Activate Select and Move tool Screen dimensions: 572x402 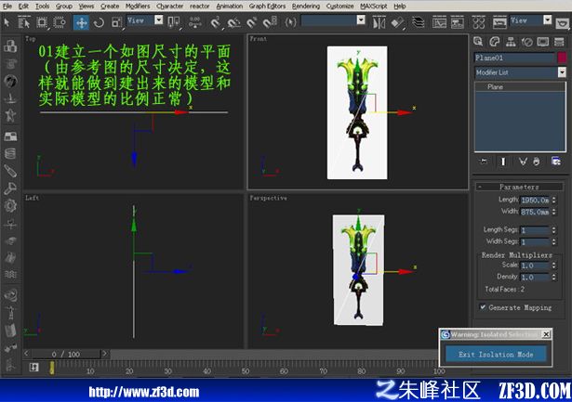coord(81,22)
